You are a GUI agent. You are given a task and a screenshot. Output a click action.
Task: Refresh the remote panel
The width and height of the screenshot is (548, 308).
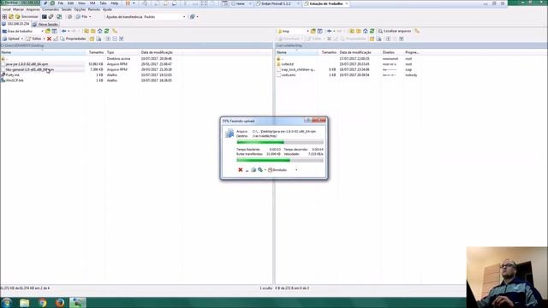372,31
